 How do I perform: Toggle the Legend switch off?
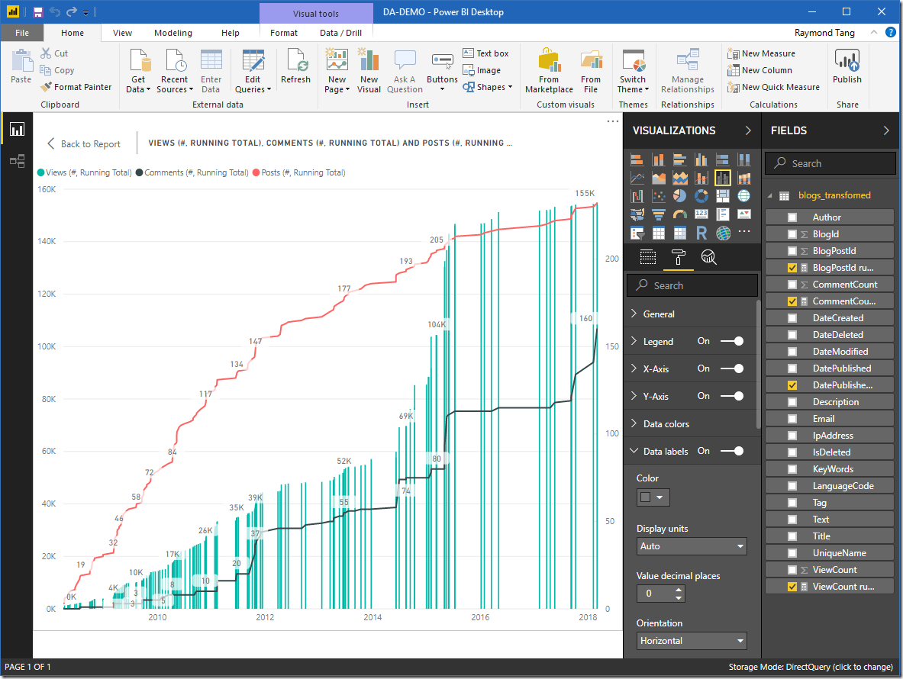pyautogui.click(x=731, y=341)
